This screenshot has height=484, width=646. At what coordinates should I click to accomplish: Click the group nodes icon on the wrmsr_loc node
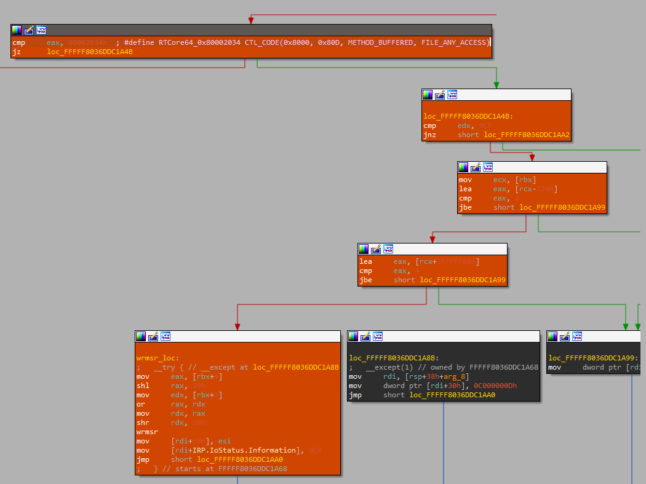coord(165,336)
